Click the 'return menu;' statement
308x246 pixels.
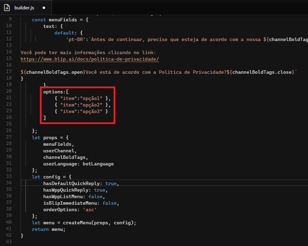click(x=49, y=229)
